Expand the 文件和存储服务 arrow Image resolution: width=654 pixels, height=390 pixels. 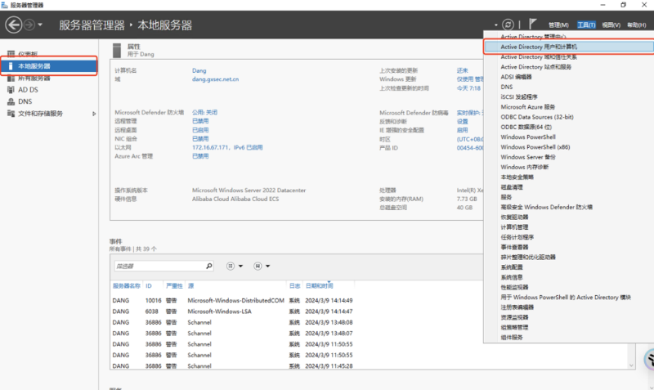pyautogui.click(x=94, y=114)
